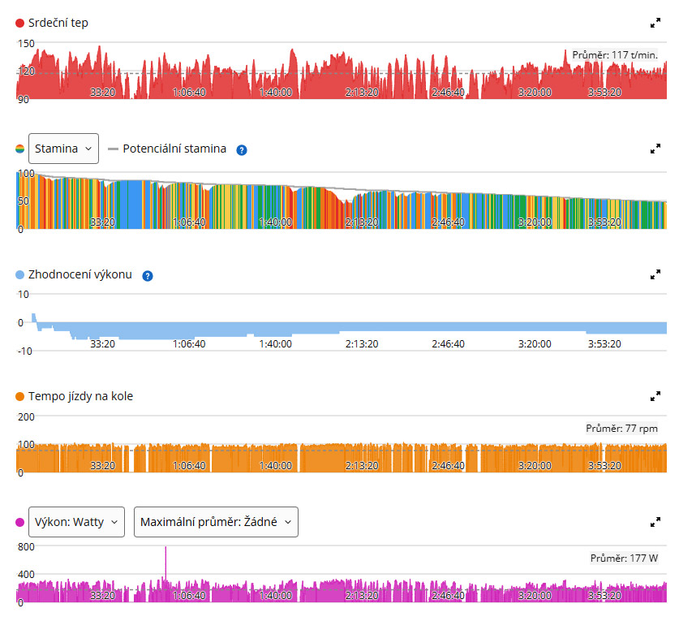Click the rainbow Stamina color icon
The image size is (679, 621).
coord(20,149)
